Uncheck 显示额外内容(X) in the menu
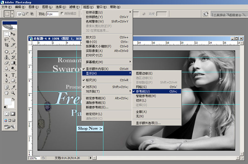248x164 pixels. coord(97,69)
